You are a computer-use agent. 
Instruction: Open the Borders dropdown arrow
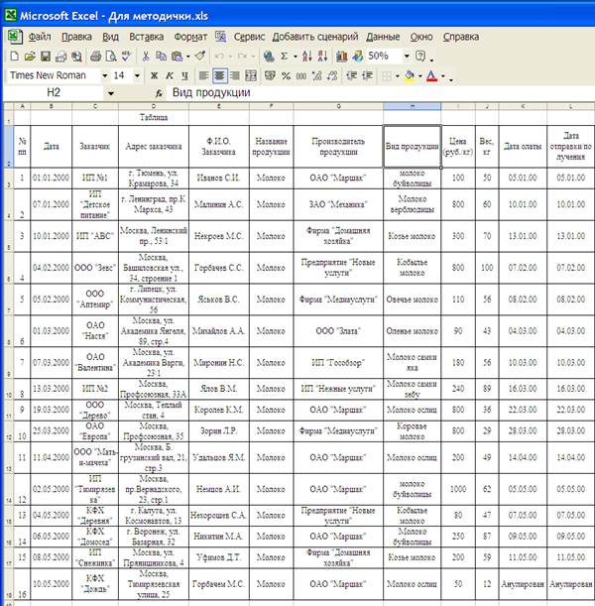point(397,75)
